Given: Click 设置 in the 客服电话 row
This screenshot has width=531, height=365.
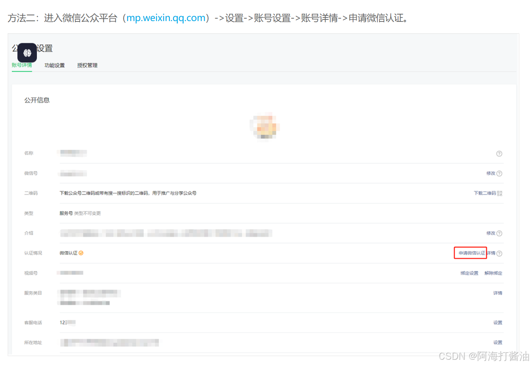Looking at the screenshot, I should [x=498, y=322].
